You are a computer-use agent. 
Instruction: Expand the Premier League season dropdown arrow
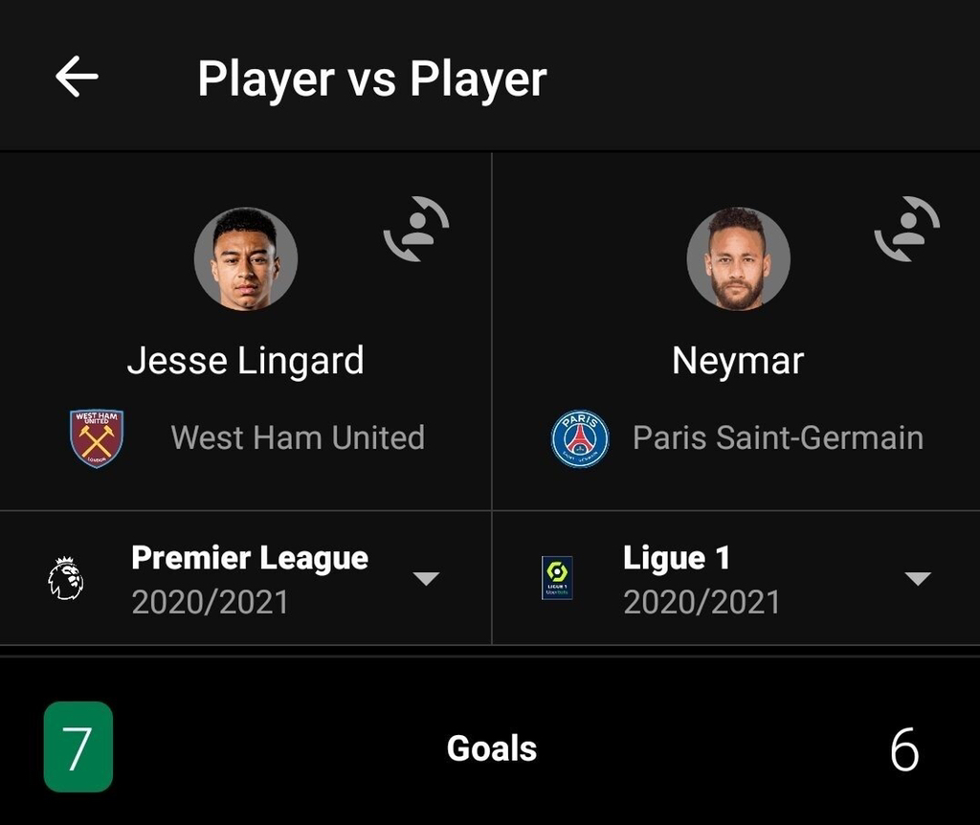click(x=426, y=578)
